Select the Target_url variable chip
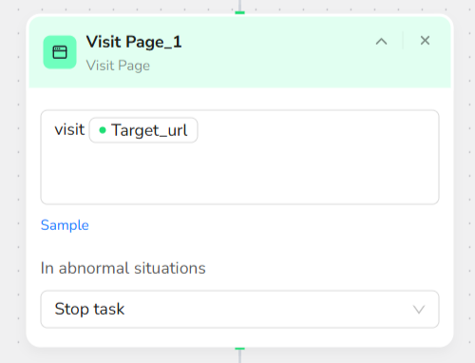 click(x=143, y=130)
